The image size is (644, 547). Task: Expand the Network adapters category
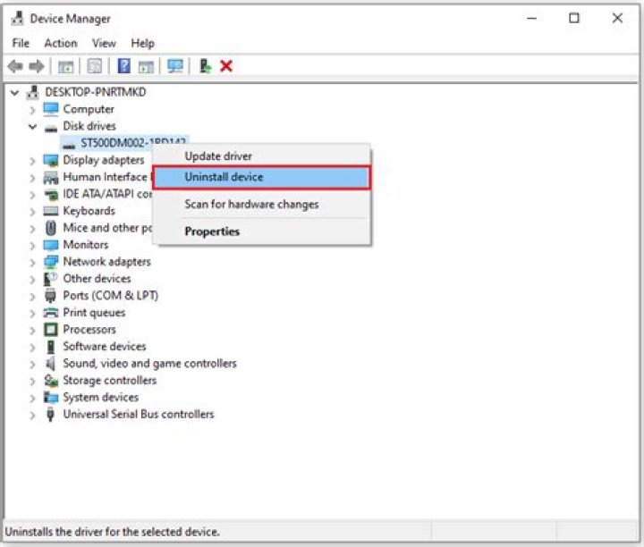32,263
